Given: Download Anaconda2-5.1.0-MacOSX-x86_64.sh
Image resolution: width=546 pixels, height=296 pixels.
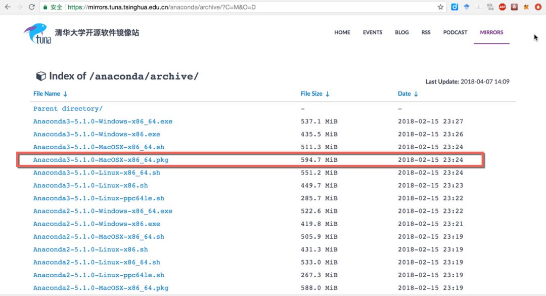Looking at the screenshot, I should point(99,237).
